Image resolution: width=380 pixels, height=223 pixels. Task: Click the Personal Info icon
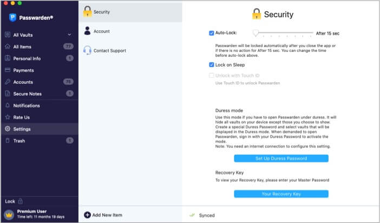coord(8,58)
